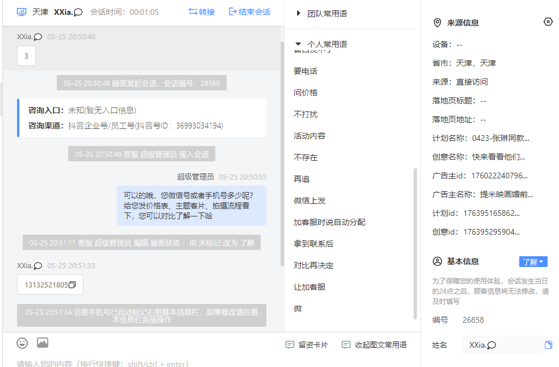The width and height of the screenshot is (559, 367).
Task: Click the 广告主名称 提米映画婚前 row
Action: click(x=483, y=194)
